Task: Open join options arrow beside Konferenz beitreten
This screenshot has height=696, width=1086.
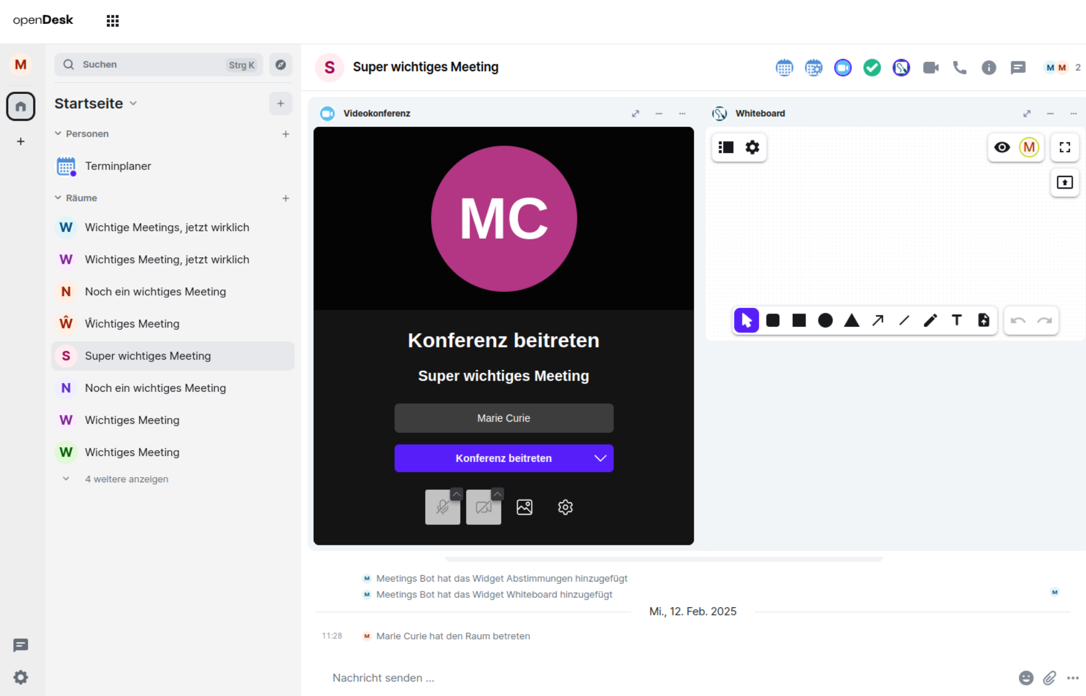Action: coord(601,458)
